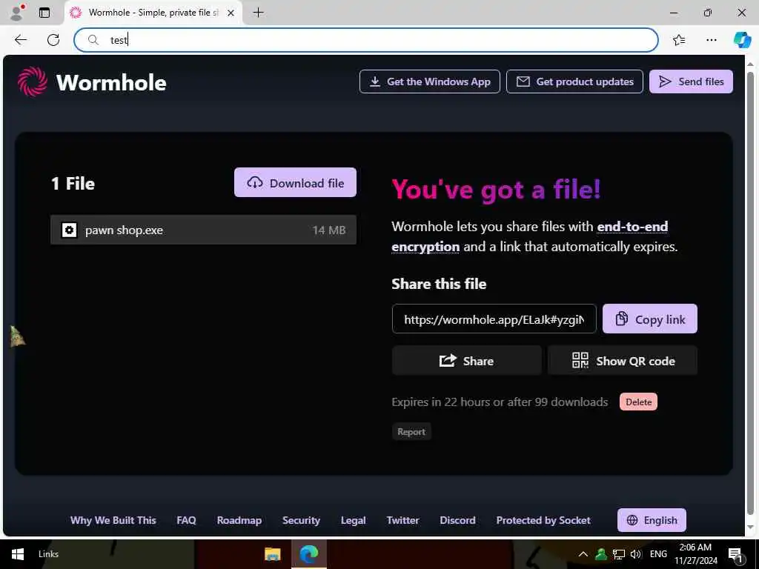Click the green user tray icon
Screen dimensions: 759x569
click(x=600, y=554)
